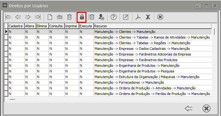
Task: Click the Executa column header
Action: (x=86, y=26)
